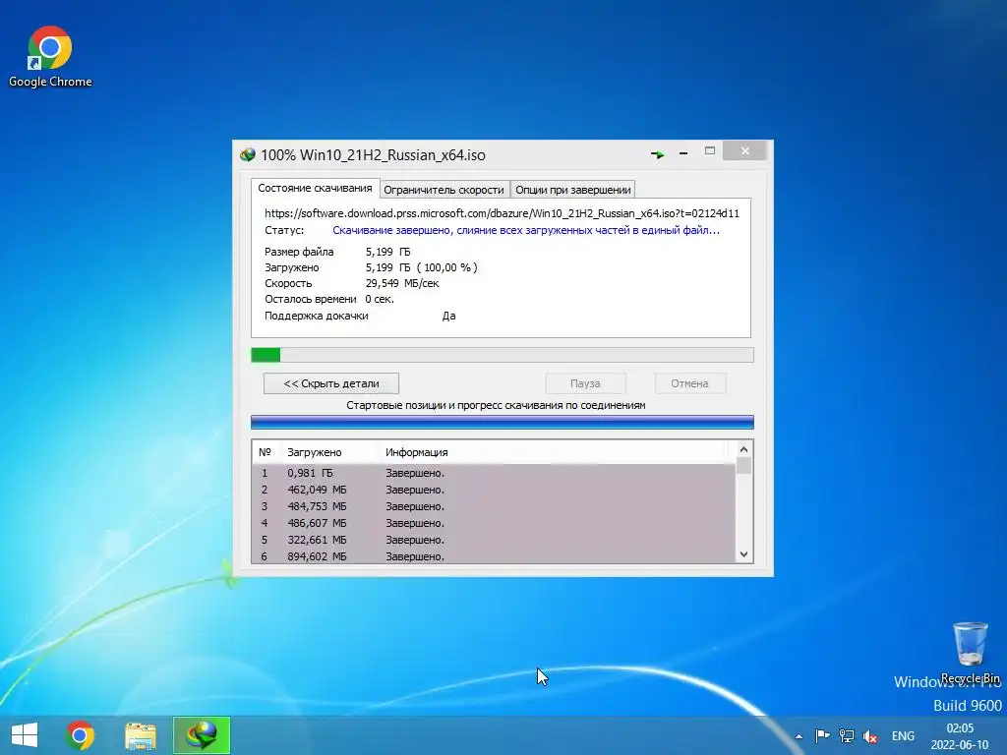The image size is (1007, 755).
Task: Open network status tray icon
Action: click(x=847, y=735)
